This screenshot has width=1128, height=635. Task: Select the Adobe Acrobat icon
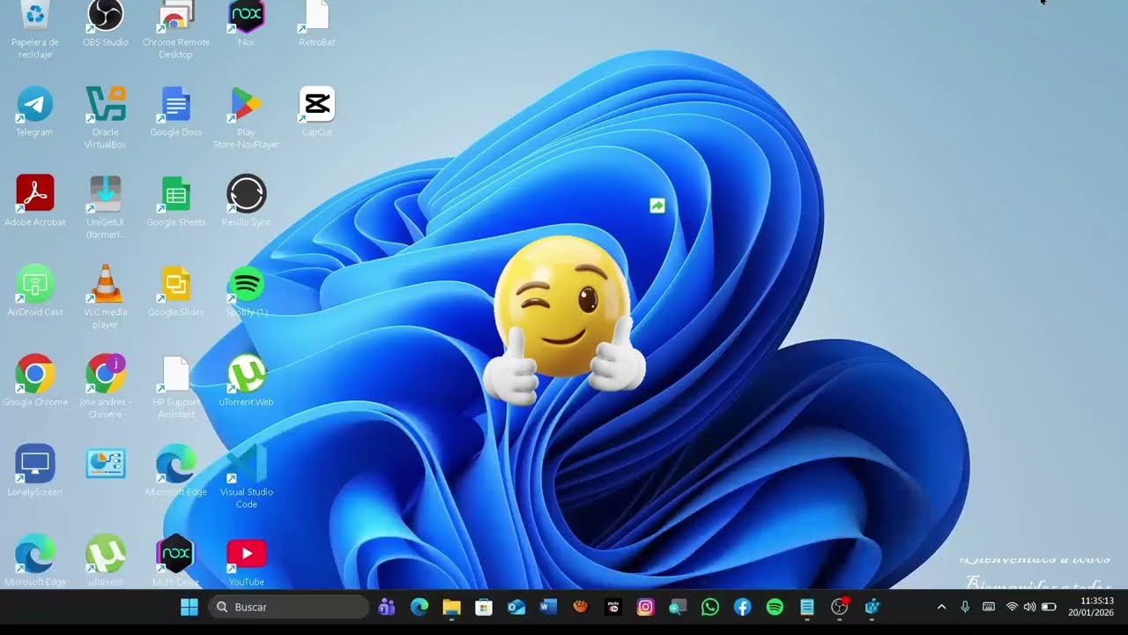[35, 194]
